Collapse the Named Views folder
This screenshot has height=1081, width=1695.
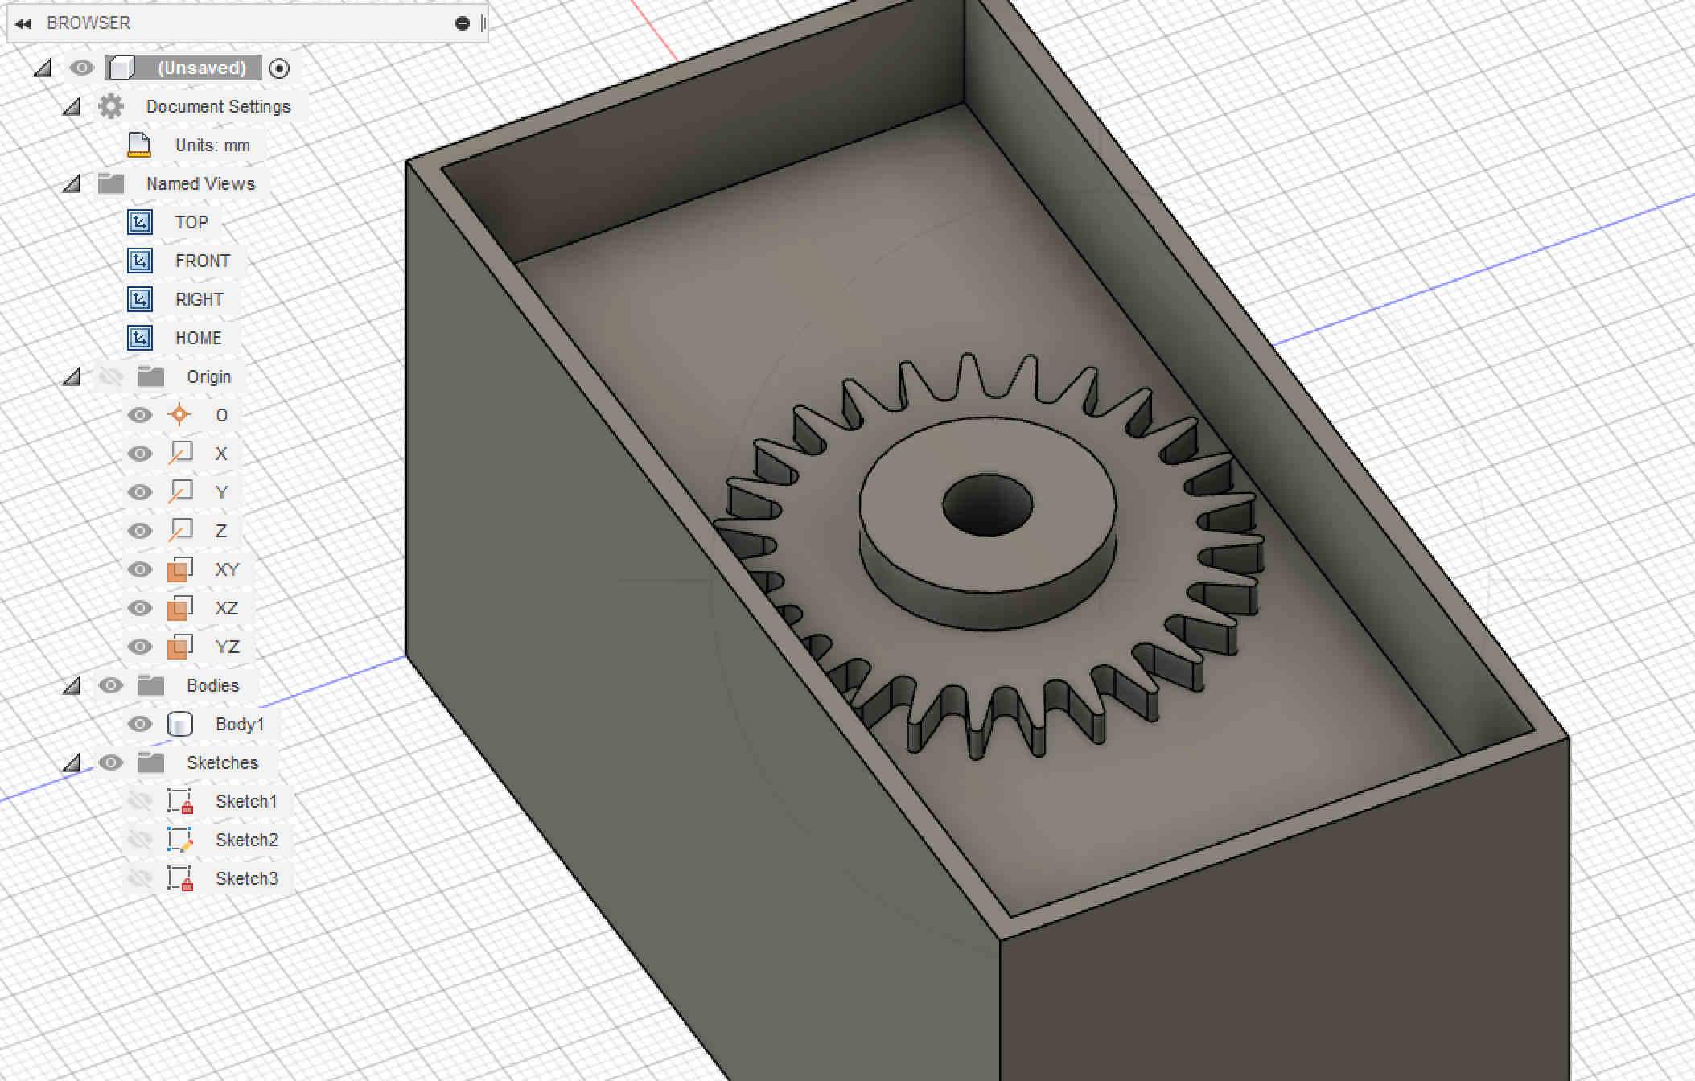pos(72,184)
